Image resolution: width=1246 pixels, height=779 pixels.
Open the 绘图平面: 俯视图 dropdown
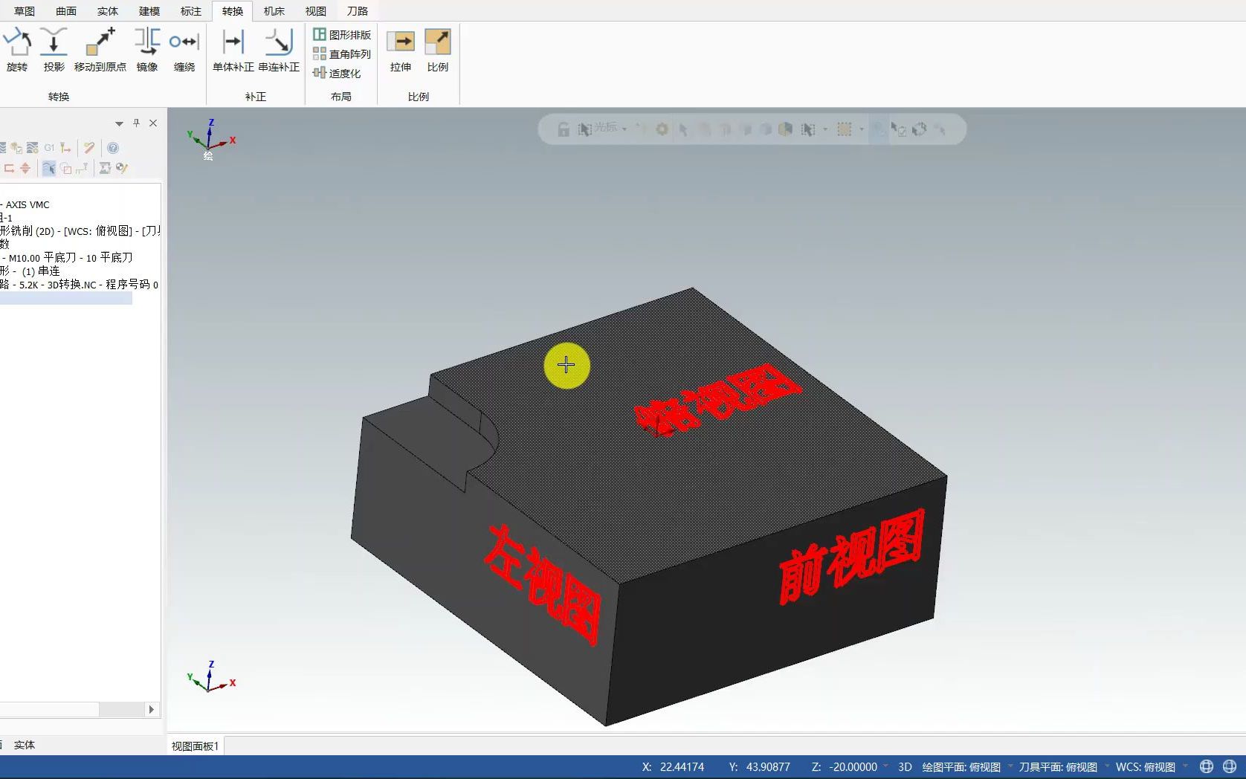(x=963, y=766)
